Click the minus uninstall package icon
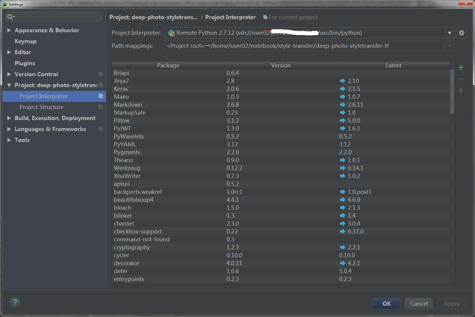The height and width of the screenshot is (317, 475). [x=461, y=79]
